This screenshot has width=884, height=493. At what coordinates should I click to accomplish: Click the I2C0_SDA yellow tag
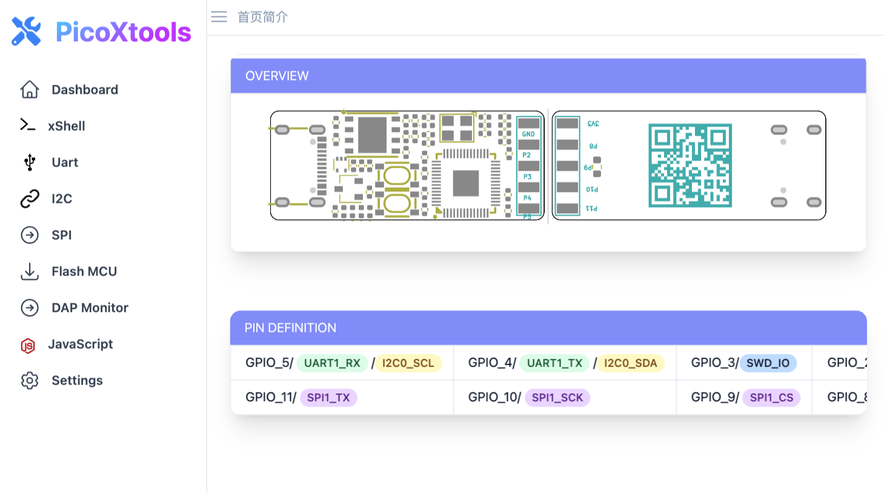tap(630, 363)
